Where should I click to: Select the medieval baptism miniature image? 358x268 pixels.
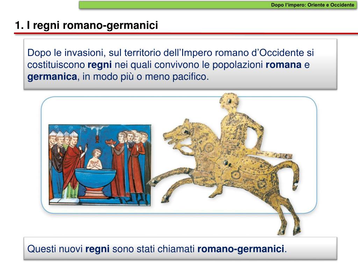coord(100,165)
